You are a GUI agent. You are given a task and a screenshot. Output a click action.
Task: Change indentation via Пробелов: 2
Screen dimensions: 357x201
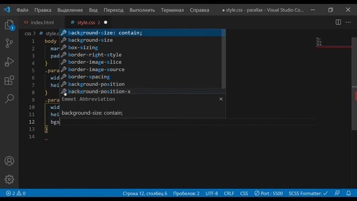coord(186,194)
